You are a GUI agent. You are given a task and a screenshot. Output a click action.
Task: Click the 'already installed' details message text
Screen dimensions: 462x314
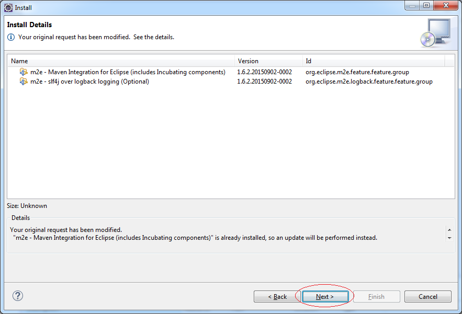[x=195, y=238]
